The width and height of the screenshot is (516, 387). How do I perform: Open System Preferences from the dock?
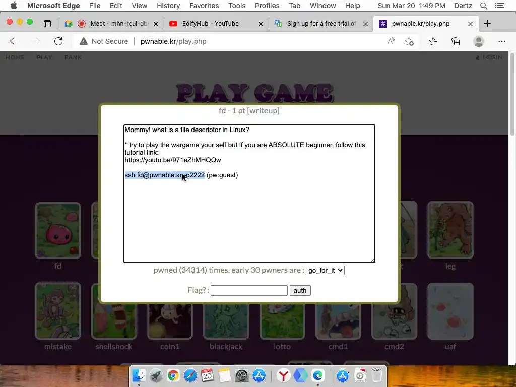pyautogui.click(x=242, y=375)
